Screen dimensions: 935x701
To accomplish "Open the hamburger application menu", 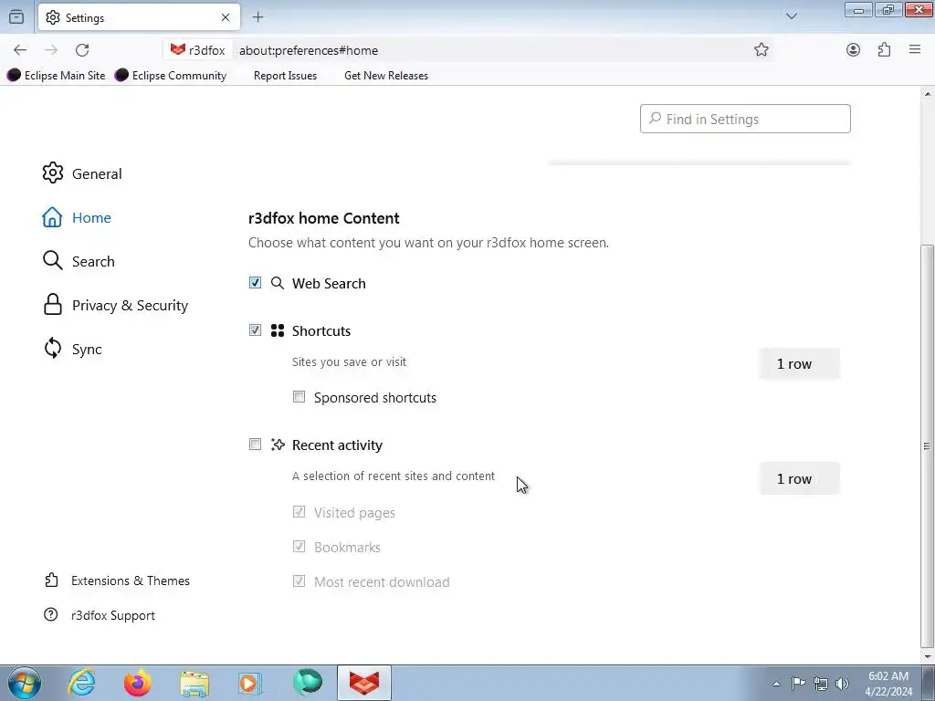I will 915,50.
